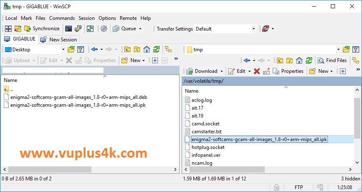
Task: Refresh the remote panel
Action: coord(309,60)
